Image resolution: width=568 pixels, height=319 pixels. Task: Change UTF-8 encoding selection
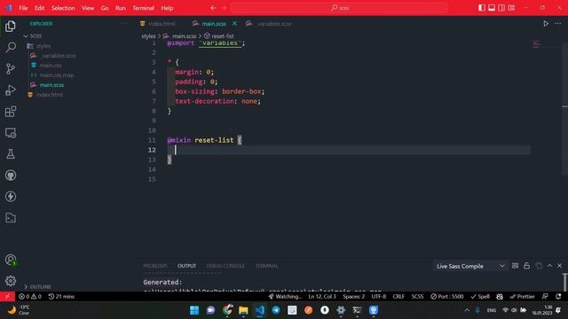[x=379, y=297]
